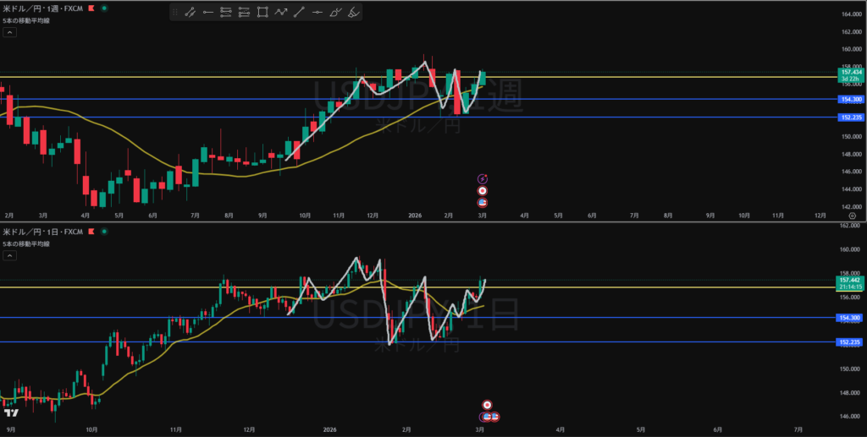Select the zigzag path drawing tool
The width and height of the screenshot is (867, 437).
click(x=280, y=12)
